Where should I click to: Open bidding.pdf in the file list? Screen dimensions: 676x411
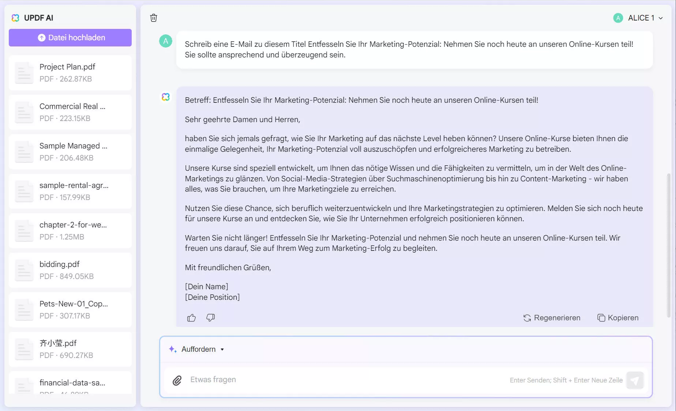pos(70,270)
